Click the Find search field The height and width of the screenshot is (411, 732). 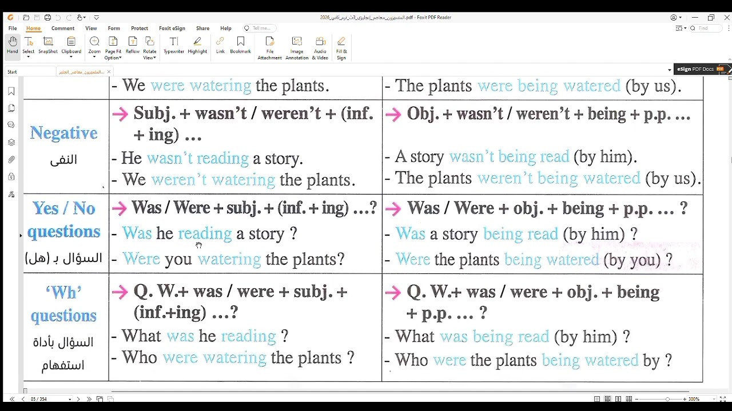[707, 28]
